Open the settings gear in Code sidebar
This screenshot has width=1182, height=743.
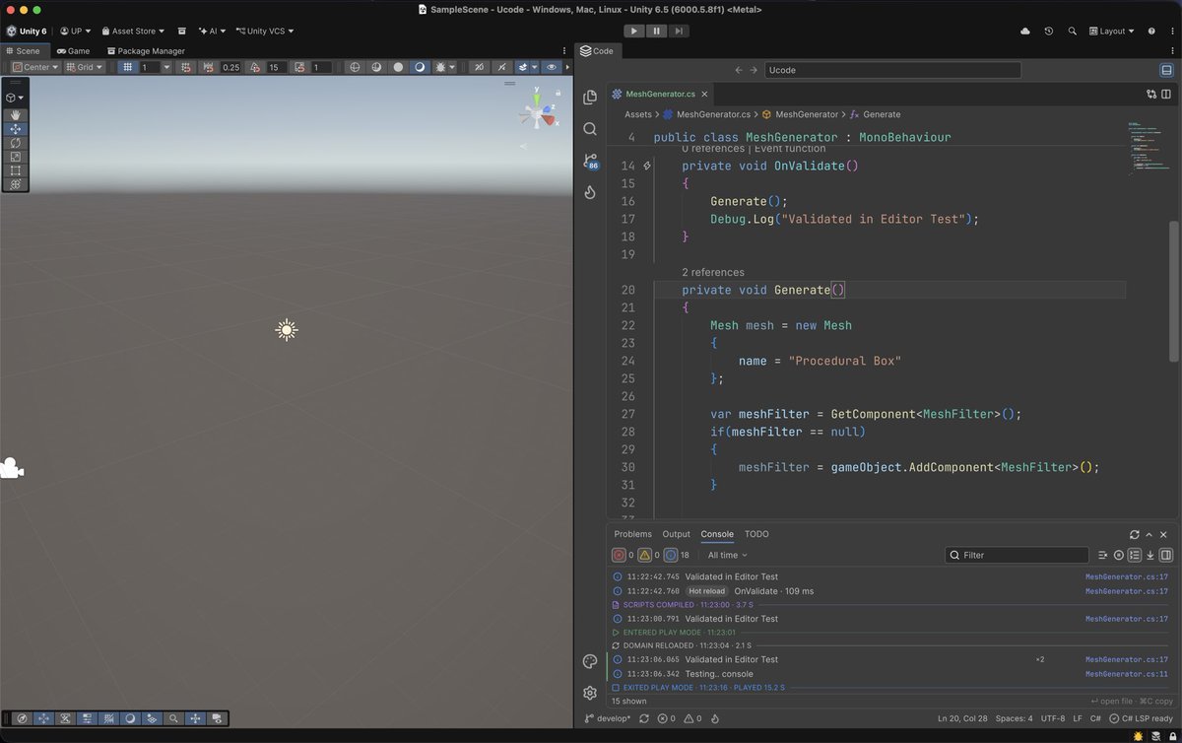(590, 693)
